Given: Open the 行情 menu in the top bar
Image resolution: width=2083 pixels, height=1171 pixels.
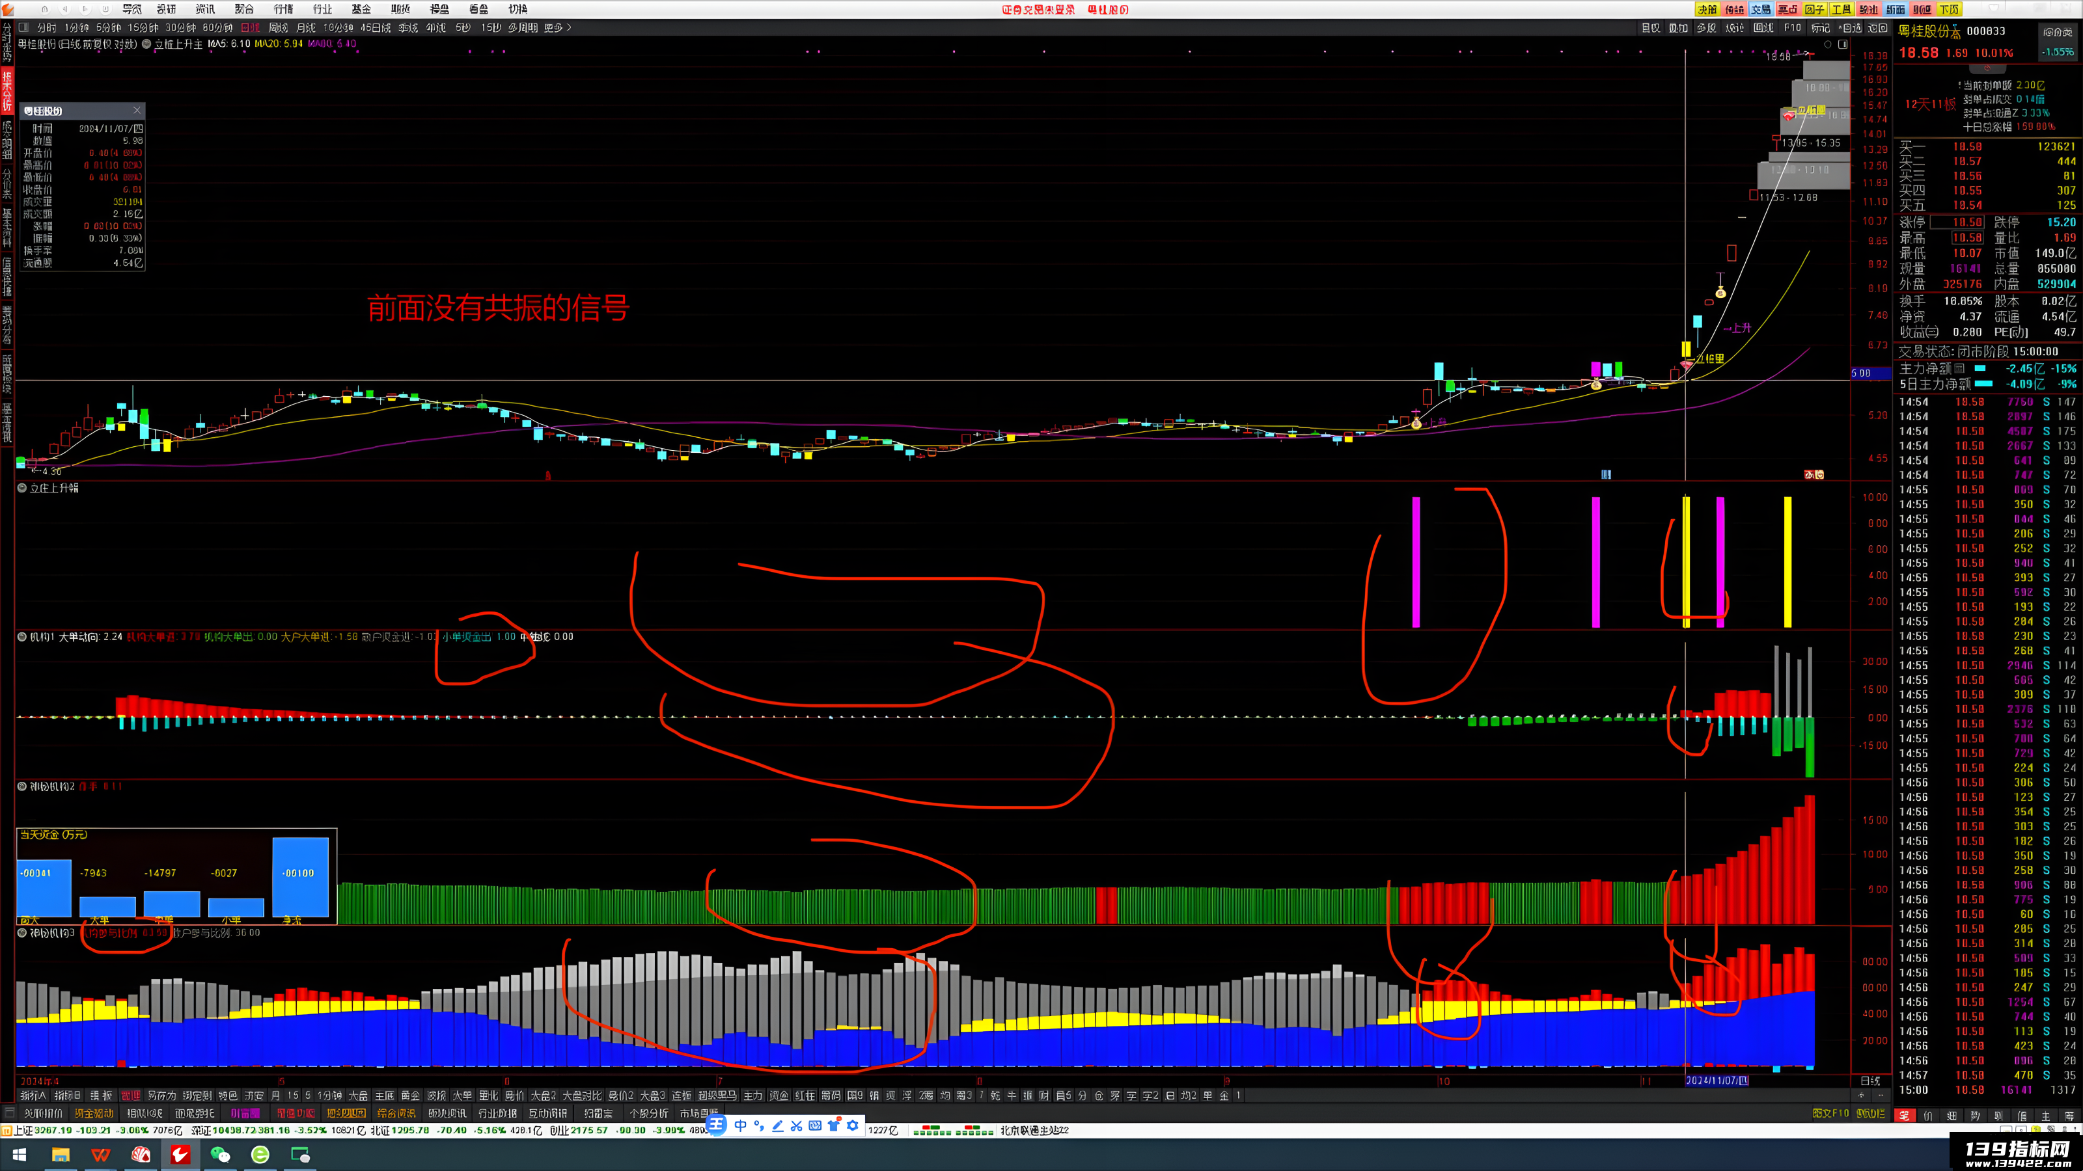Looking at the screenshot, I should (x=283, y=9).
